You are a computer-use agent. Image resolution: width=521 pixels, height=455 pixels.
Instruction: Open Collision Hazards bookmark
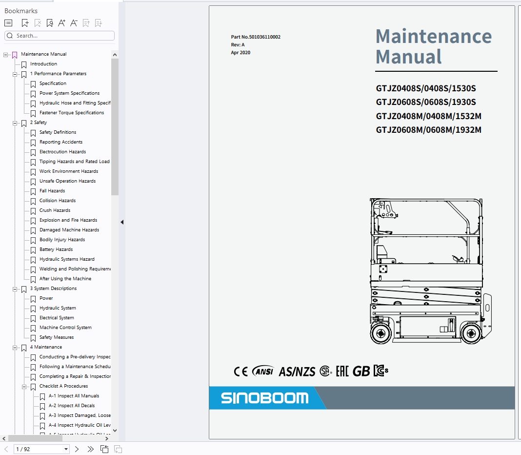tap(58, 201)
